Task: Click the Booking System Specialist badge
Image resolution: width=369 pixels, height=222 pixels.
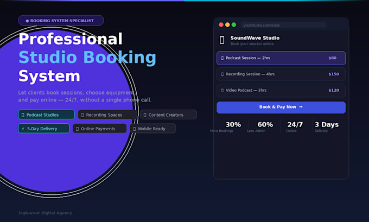Action: [x=61, y=21]
